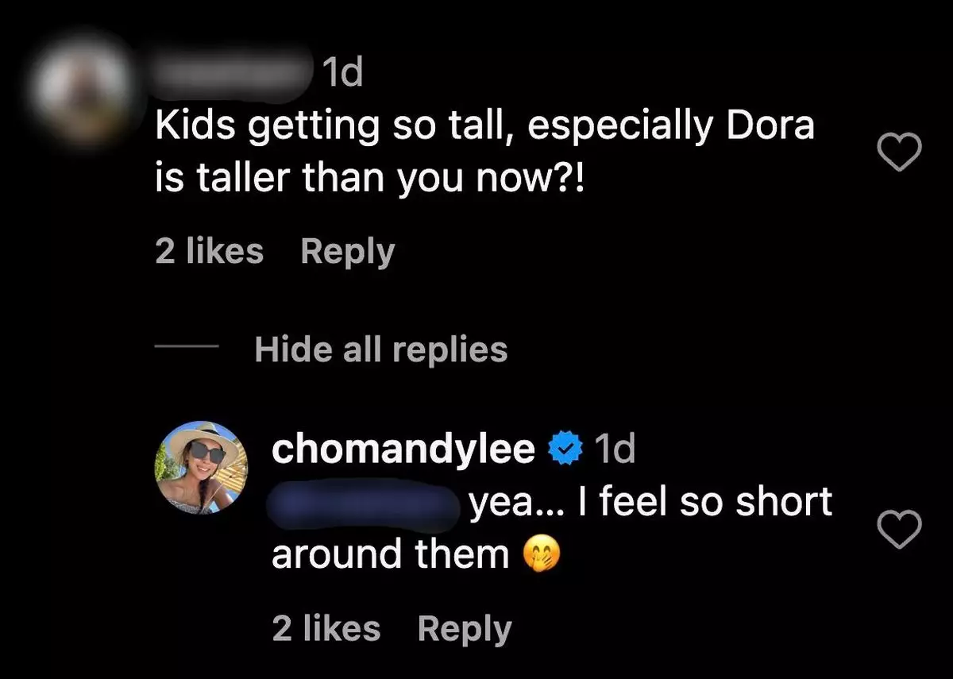Collapse thread with Hide all replies

pos(380,349)
